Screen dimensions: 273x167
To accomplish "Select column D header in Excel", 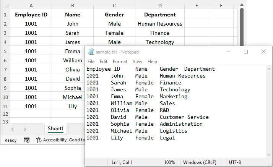I will coord(160,6).
